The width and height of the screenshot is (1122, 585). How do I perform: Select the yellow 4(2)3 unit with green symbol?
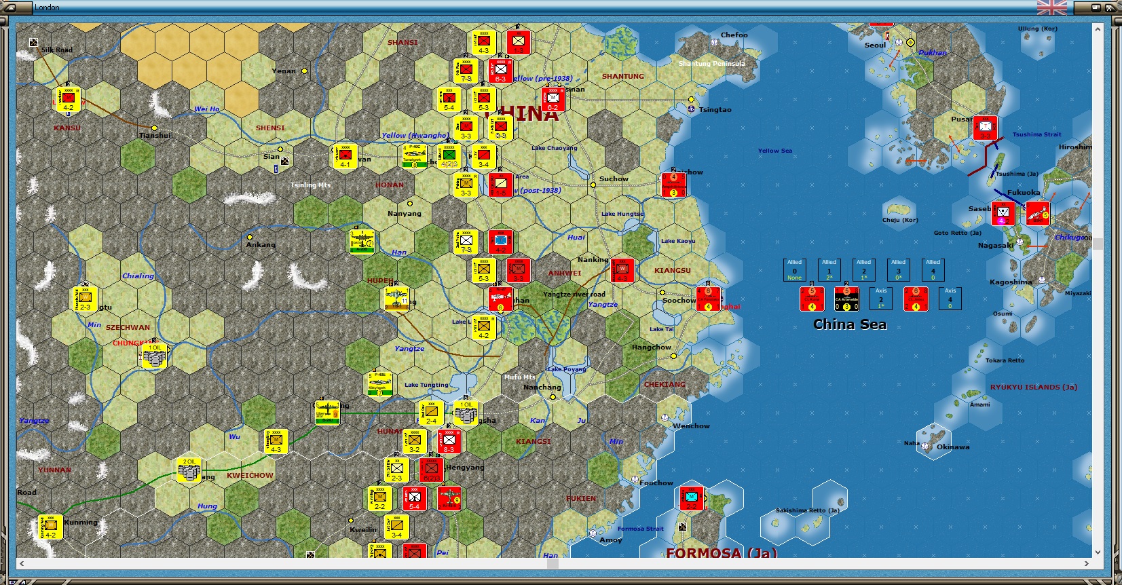pos(449,156)
